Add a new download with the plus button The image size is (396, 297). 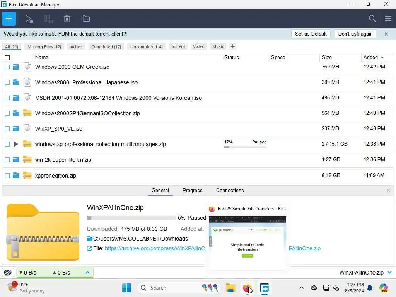click(9, 19)
